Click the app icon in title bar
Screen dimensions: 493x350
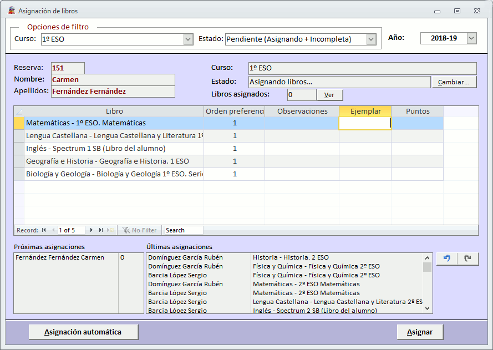11,11
